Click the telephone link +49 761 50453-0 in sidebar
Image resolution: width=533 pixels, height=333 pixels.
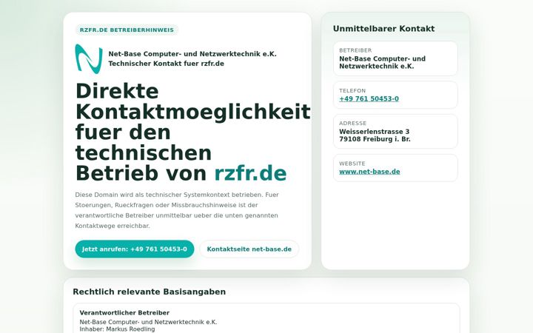369,99
